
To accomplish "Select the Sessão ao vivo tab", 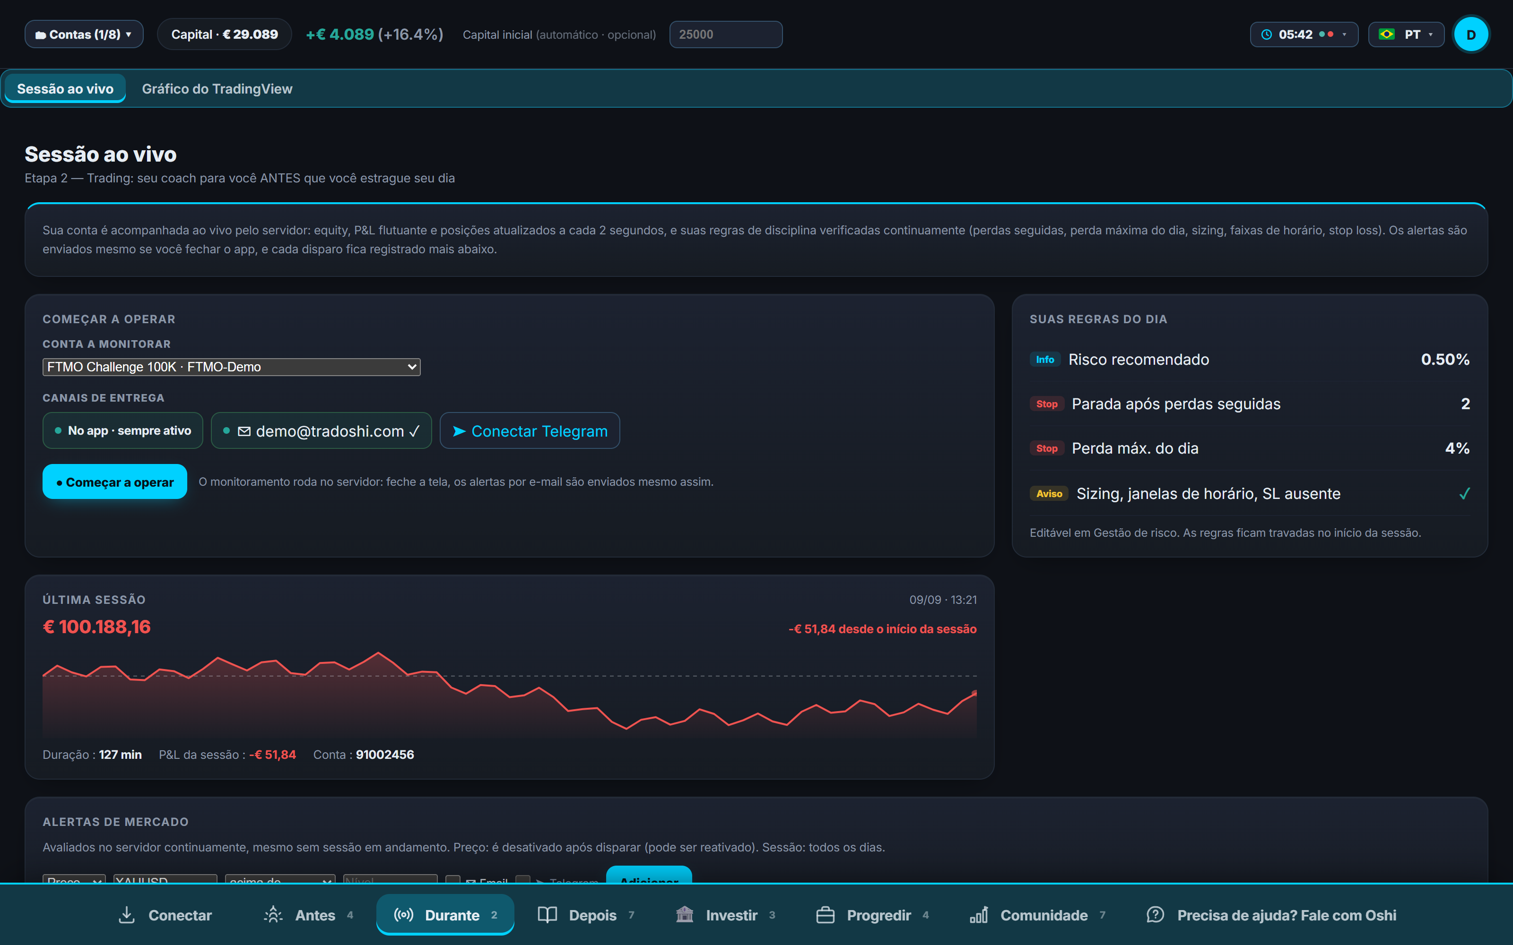I will [x=65, y=89].
